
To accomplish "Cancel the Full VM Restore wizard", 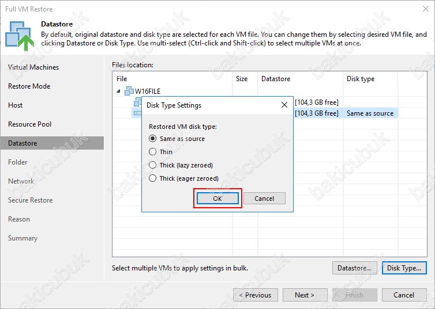I will tap(404, 295).
